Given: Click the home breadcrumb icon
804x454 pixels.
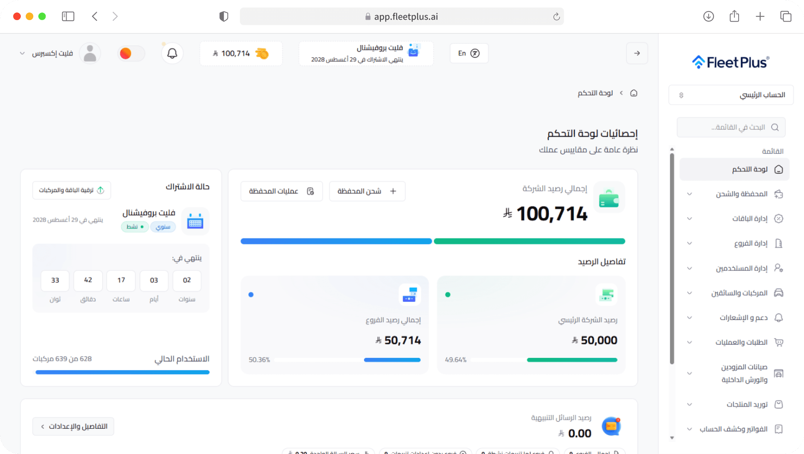Looking at the screenshot, I should point(634,93).
